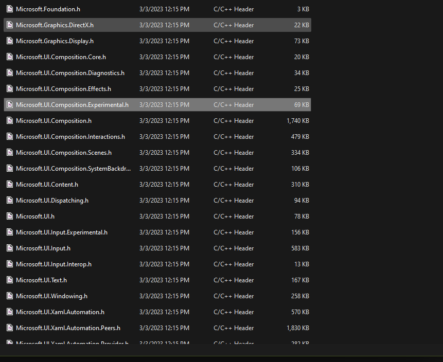Select the truncated Microsoft.UI.Composition.SystemBackdr... name
This screenshot has height=362, width=443.
[x=74, y=169]
